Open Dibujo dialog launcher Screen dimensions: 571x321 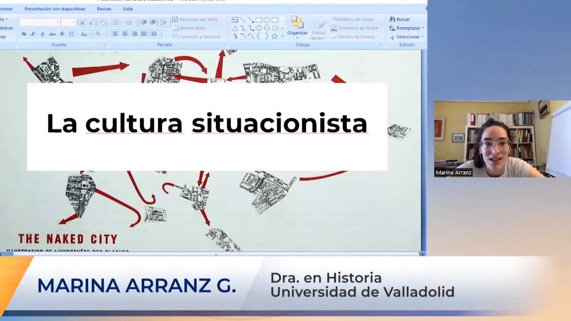[x=381, y=45]
